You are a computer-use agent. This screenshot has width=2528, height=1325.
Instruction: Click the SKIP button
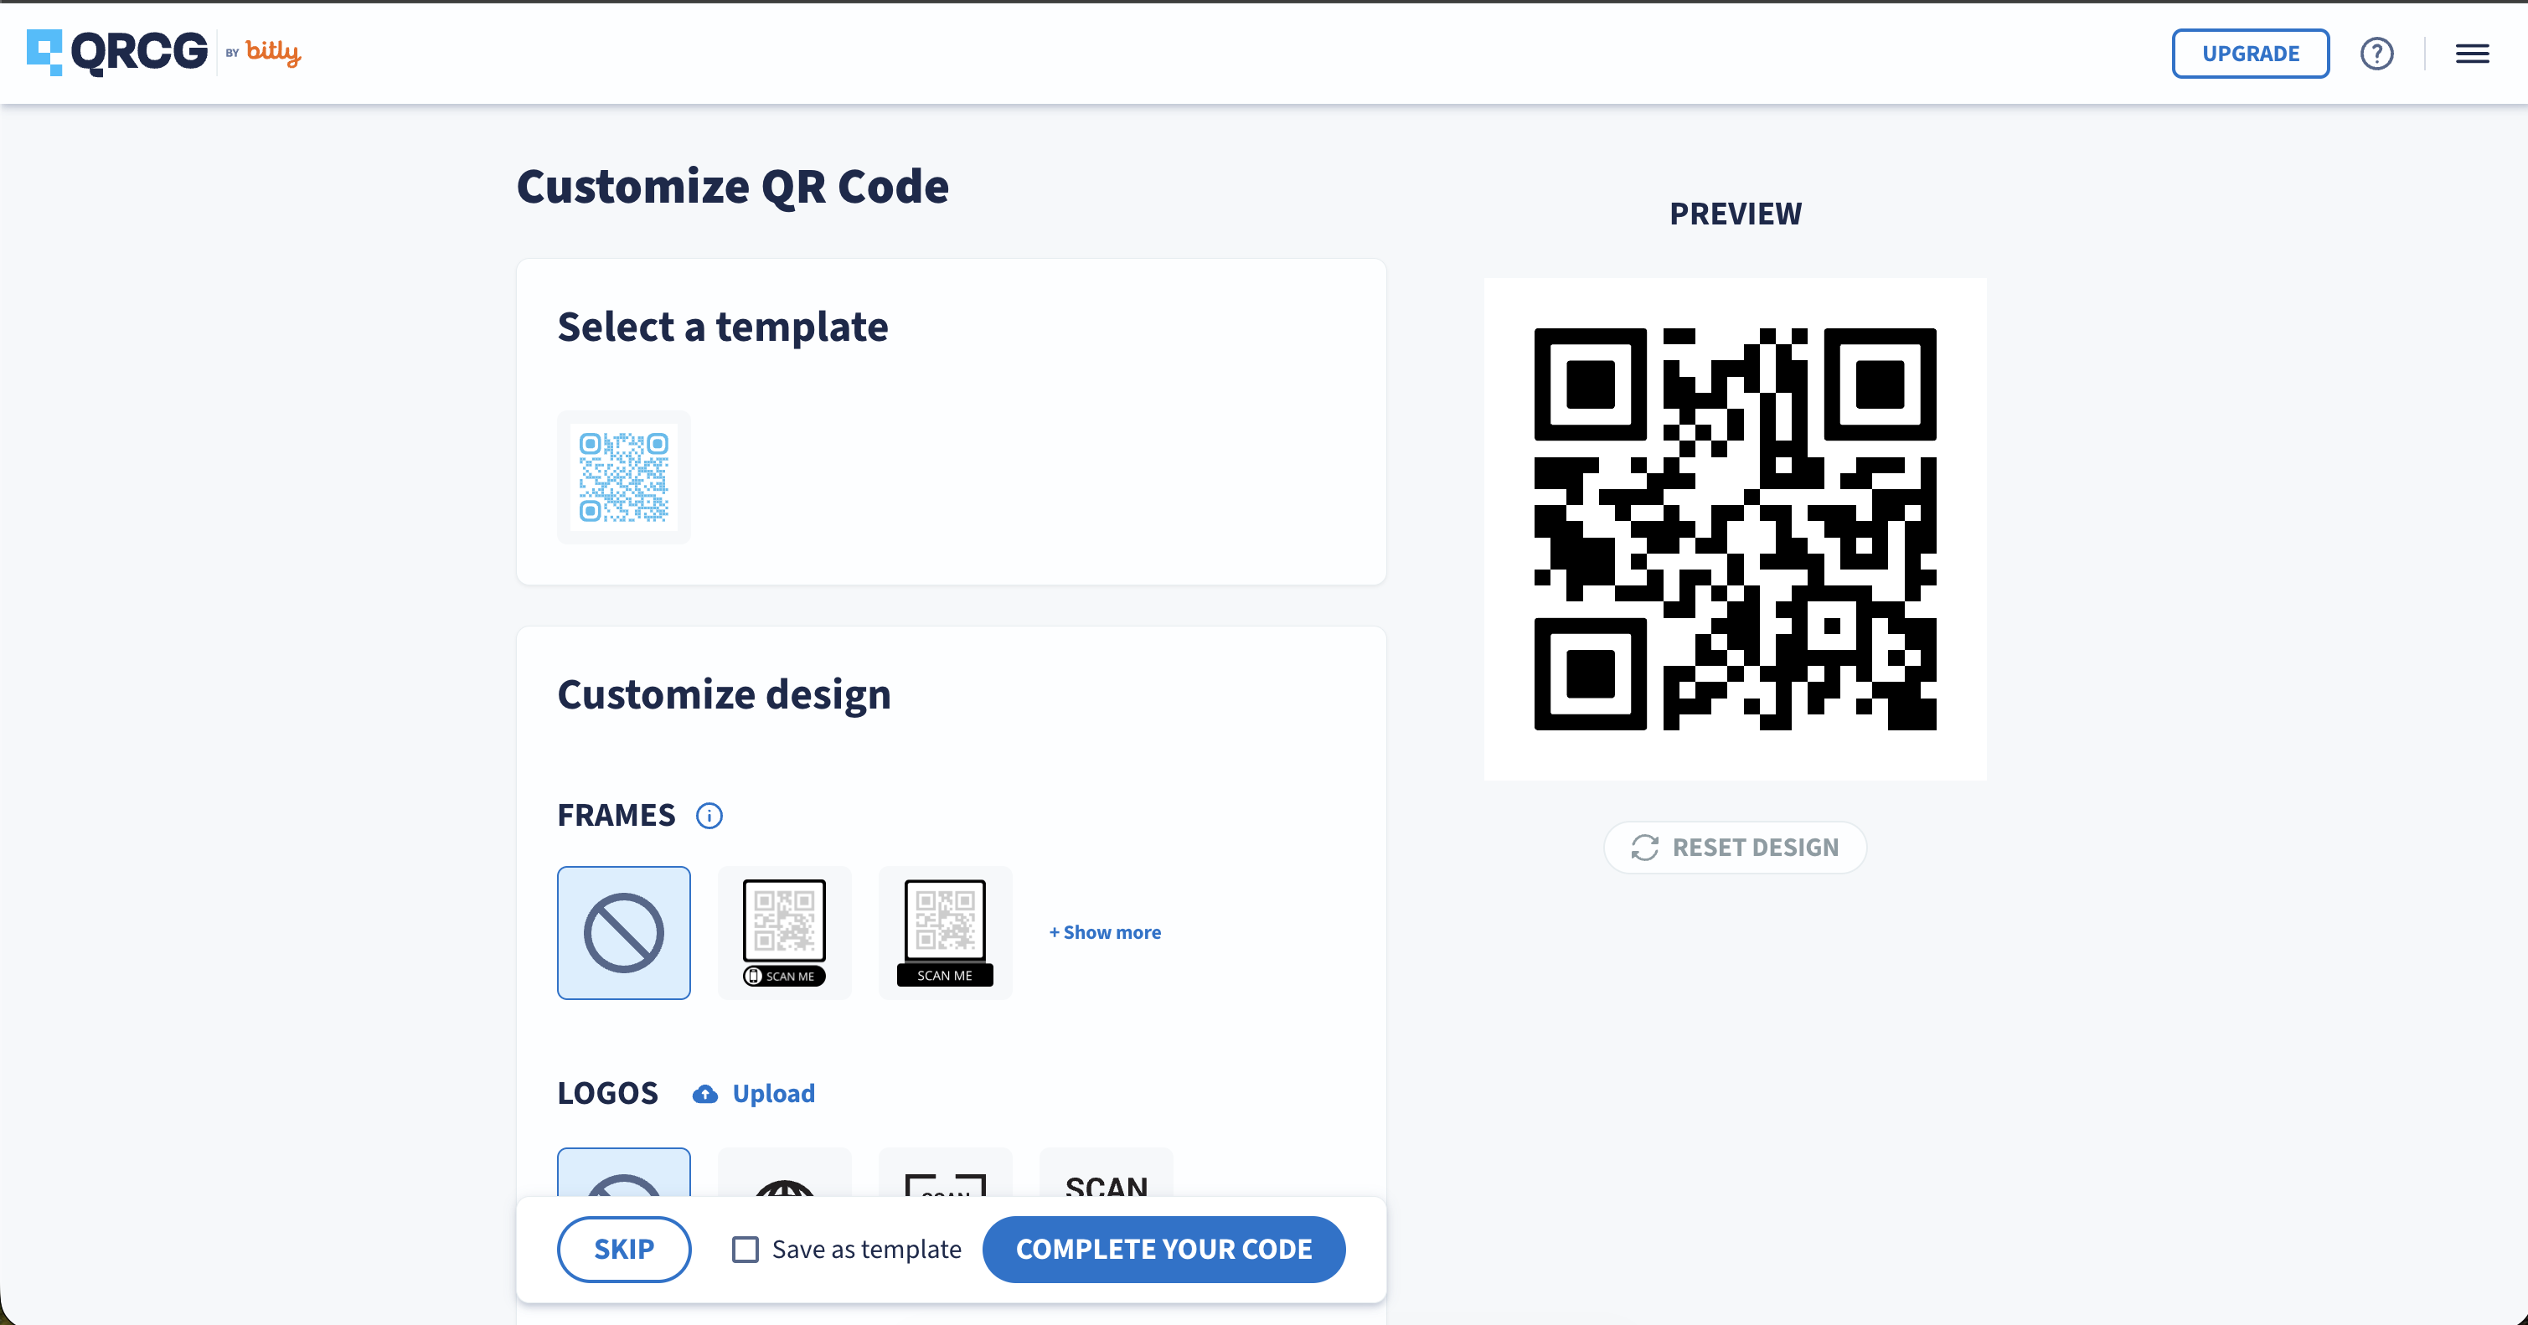(624, 1250)
